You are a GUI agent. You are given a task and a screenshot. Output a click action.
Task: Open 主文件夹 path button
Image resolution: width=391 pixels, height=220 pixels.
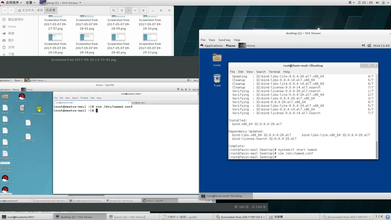(x=26, y=10)
